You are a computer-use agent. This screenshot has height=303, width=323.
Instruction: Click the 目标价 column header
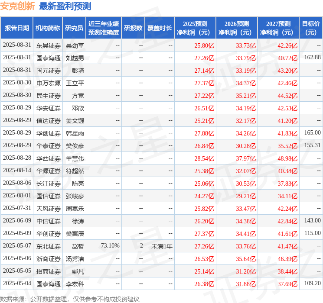(311, 28)
